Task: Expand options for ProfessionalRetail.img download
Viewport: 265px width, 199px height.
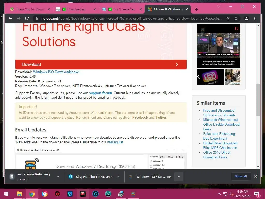Action: point(58,177)
